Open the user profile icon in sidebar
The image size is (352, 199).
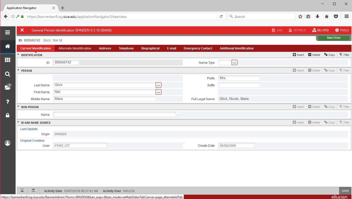(x=7, y=143)
